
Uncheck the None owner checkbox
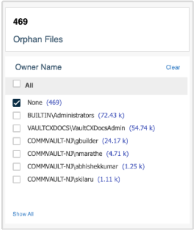point(17,103)
